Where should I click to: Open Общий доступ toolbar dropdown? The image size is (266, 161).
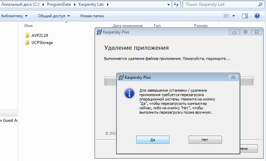[x=54, y=16]
